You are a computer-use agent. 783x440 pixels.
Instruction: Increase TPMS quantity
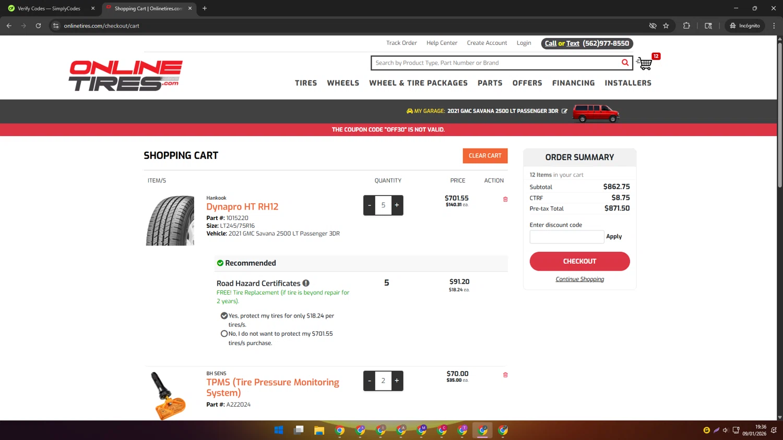[397, 381]
